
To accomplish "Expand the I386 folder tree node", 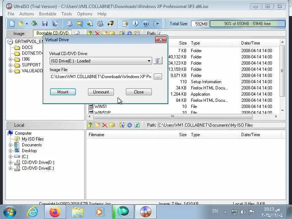I will tap(11, 59).
